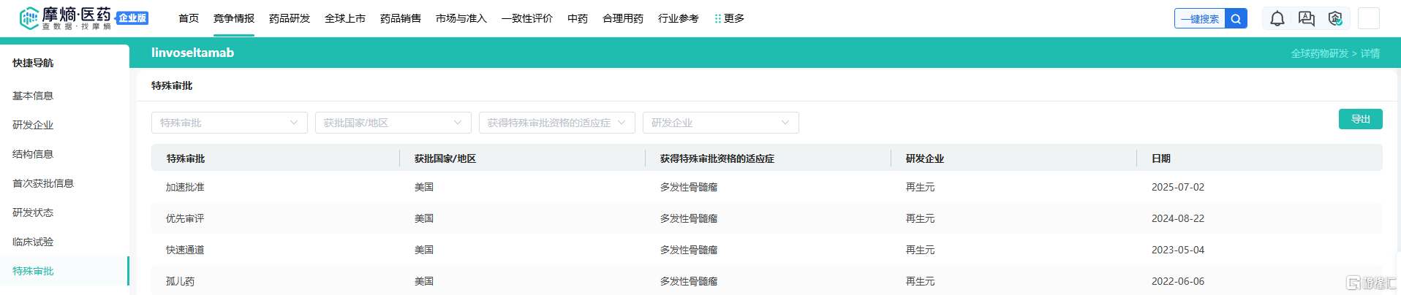Click the date 2024-08-22
The height and width of the screenshot is (295, 1401).
[1178, 218]
